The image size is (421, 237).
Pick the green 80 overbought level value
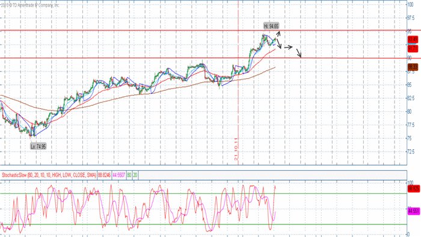(129, 175)
